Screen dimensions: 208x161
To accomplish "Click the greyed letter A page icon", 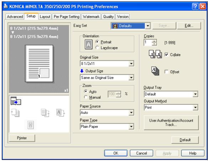I will coord(60,113).
